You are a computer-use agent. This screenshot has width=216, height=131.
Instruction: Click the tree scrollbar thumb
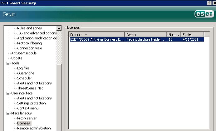pyautogui.click(x=59, y=97)
